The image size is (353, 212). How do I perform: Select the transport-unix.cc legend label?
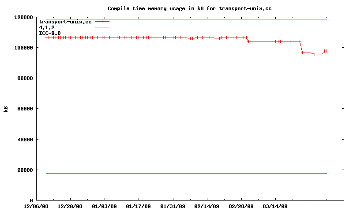[65, 22]
